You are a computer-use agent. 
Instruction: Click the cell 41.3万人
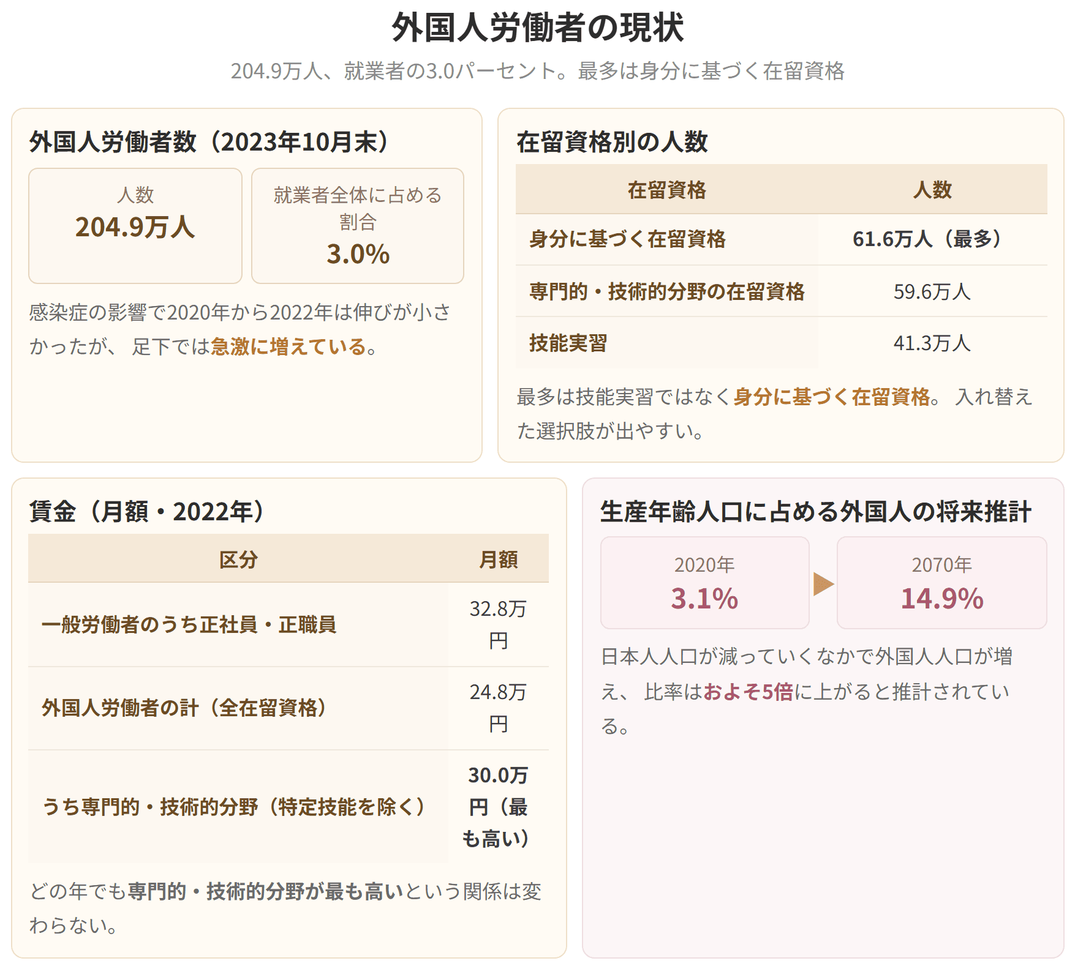(932, 343)
